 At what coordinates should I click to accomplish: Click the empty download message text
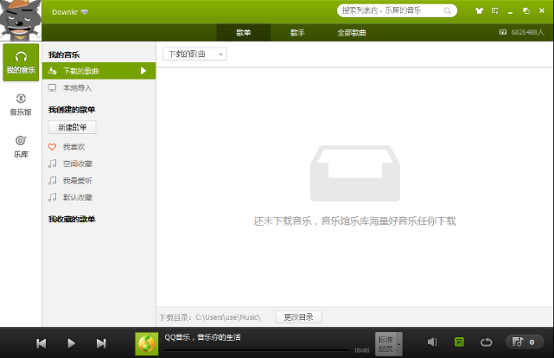(354, 221)
